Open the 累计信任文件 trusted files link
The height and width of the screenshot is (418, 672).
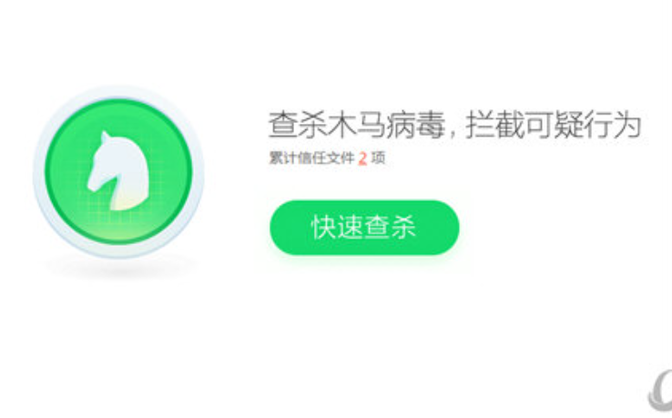[x=311, y=158]
